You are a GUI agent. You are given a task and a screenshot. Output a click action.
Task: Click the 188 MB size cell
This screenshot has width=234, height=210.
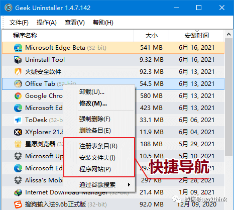[x=152, y=144]
